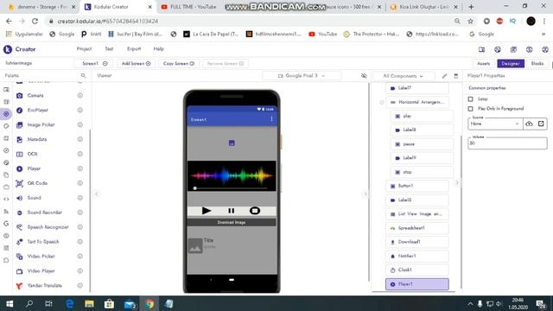553x311 pixels.
Task: Click the play icon in phone preview
Action: click(207, 211)
